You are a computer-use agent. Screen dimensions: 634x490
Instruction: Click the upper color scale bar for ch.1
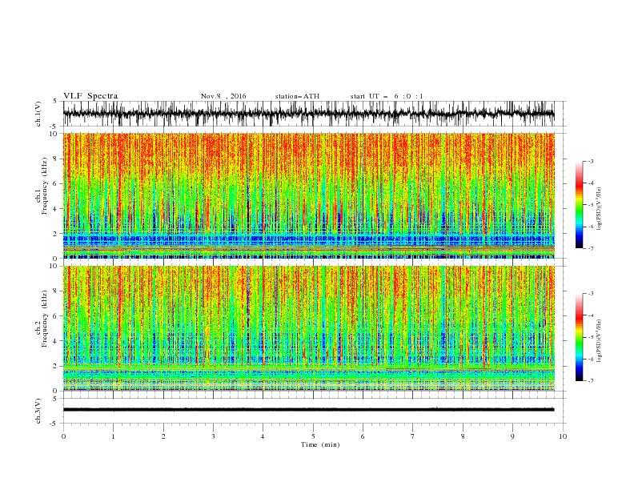point(579,205)
